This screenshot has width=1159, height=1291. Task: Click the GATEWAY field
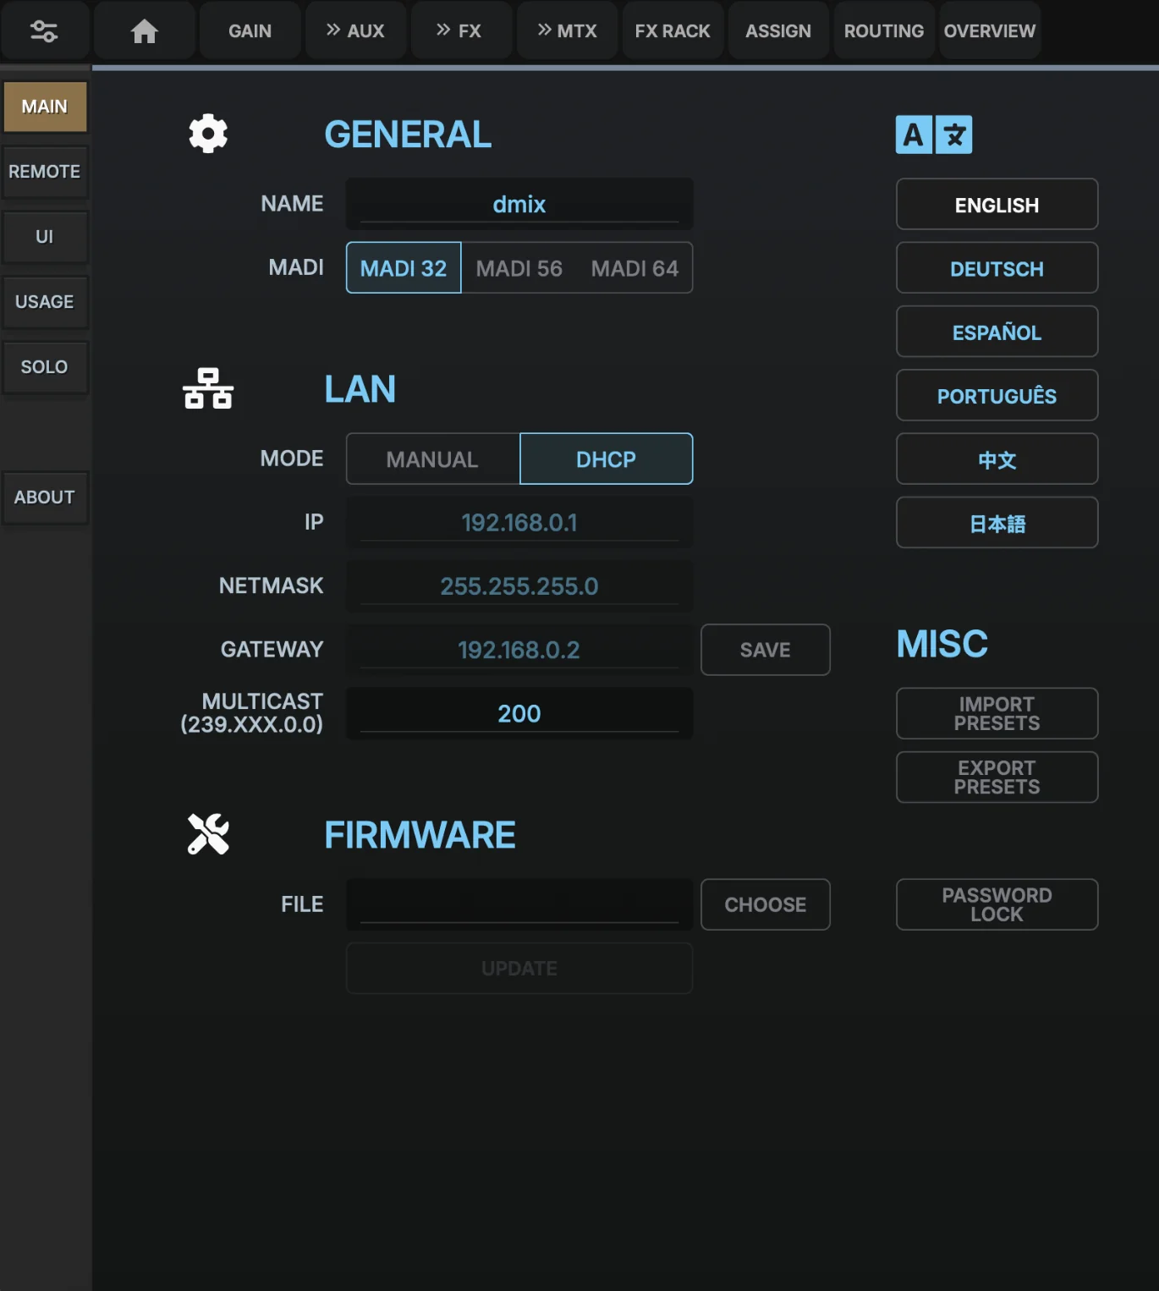[519, 650]
